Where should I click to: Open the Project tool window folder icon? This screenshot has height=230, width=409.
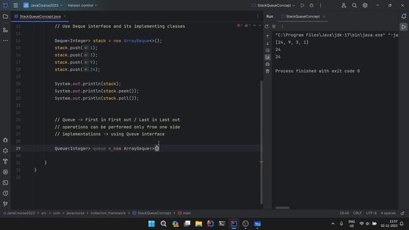pos(5,17)
